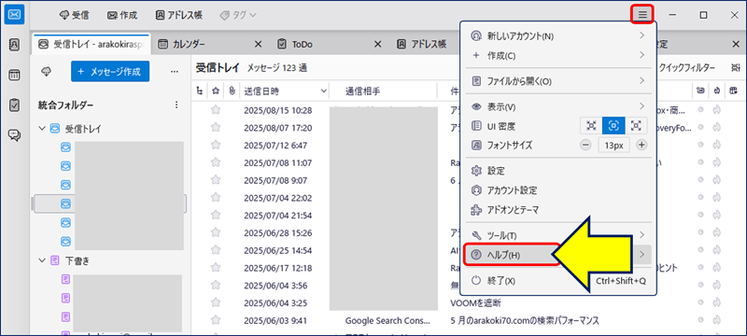The image size is (747, 336).
Task: Sort by the junk flame column header icon
Action: point(716,91)
